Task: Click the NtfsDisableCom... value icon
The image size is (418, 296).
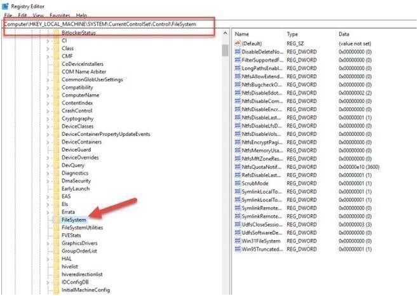Action: 238,102
